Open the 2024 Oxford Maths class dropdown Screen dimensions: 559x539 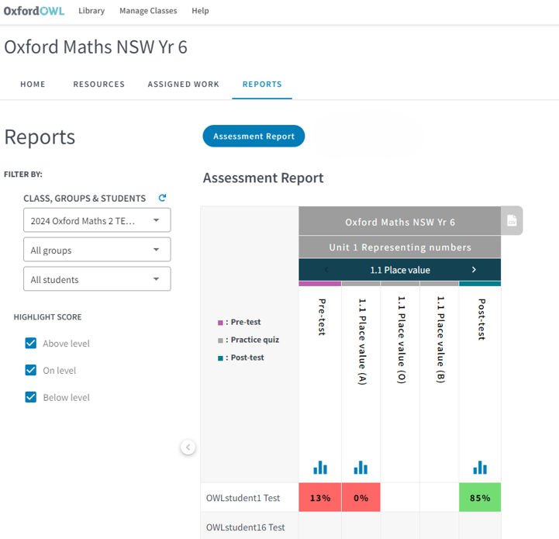coord(97,220)
